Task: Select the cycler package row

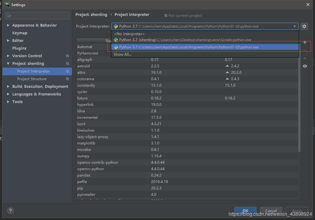Action: (187, 92)
